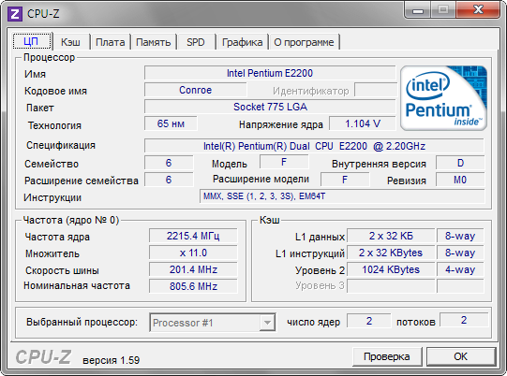Click the Расширение модели value F

point(345,180)
